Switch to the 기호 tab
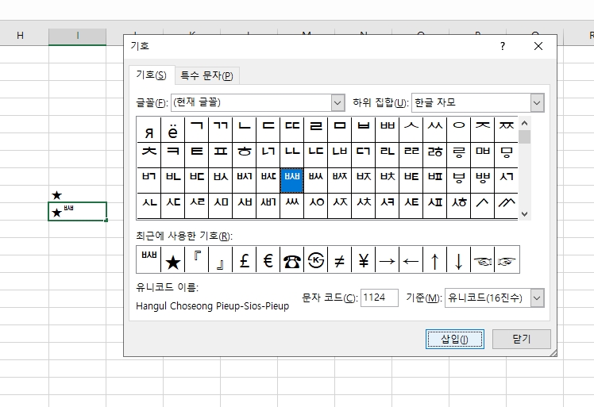594x407 pixels. pyautogui.click(x=151, y=75)
